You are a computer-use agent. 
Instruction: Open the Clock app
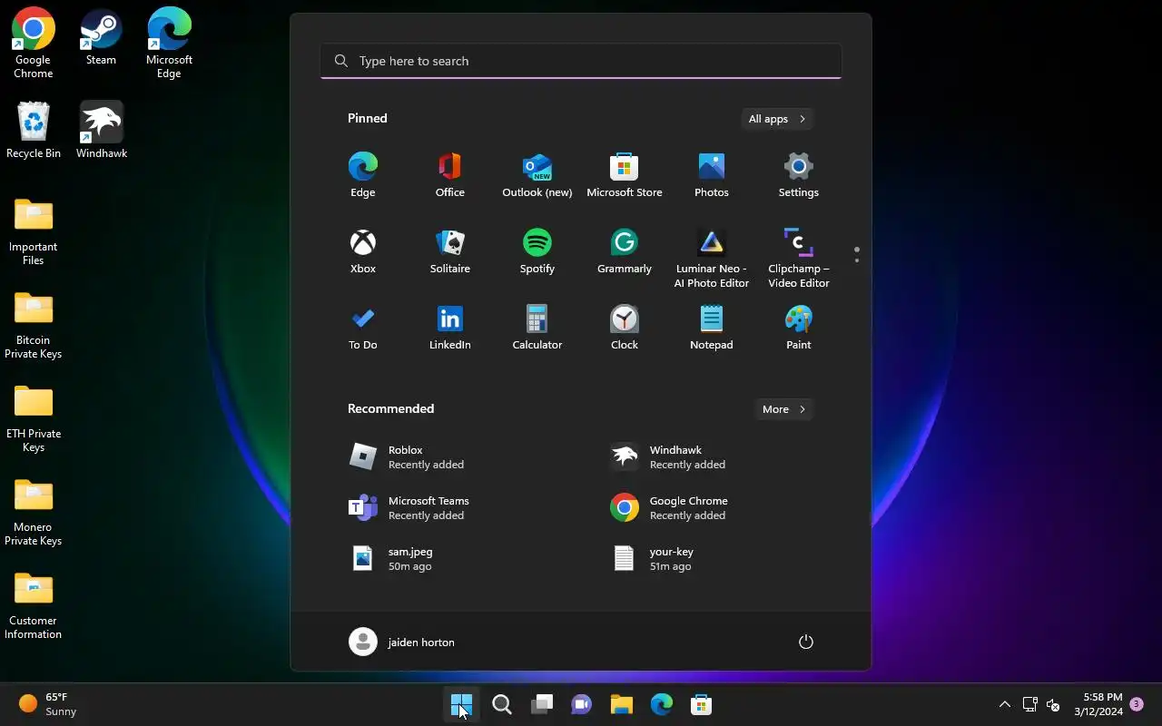(x=624, y=328)
